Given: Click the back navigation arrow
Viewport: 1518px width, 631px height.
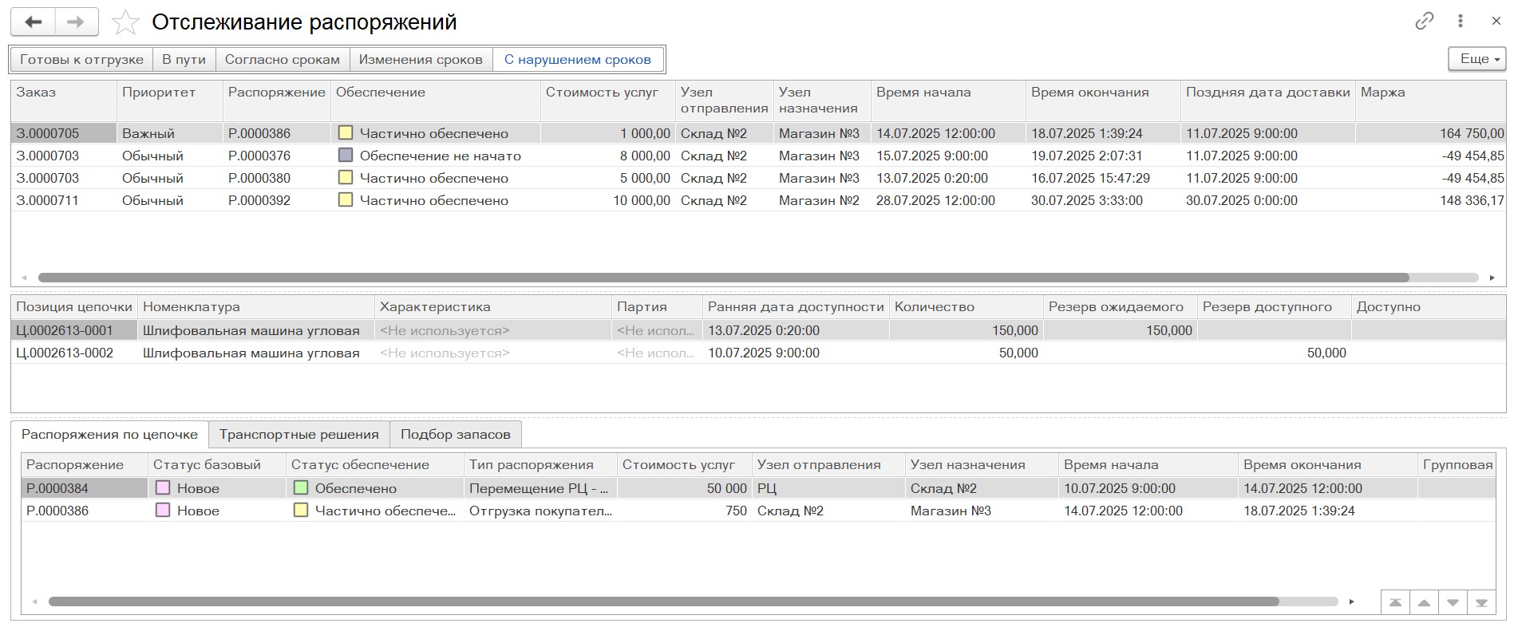Looking at the screenshot, I should (x=33, y=22).
